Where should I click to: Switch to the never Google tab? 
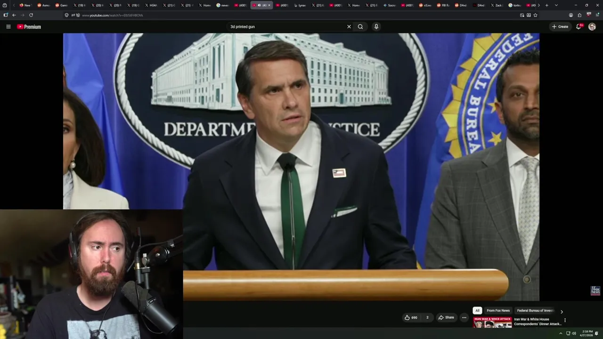pos(223,5)
